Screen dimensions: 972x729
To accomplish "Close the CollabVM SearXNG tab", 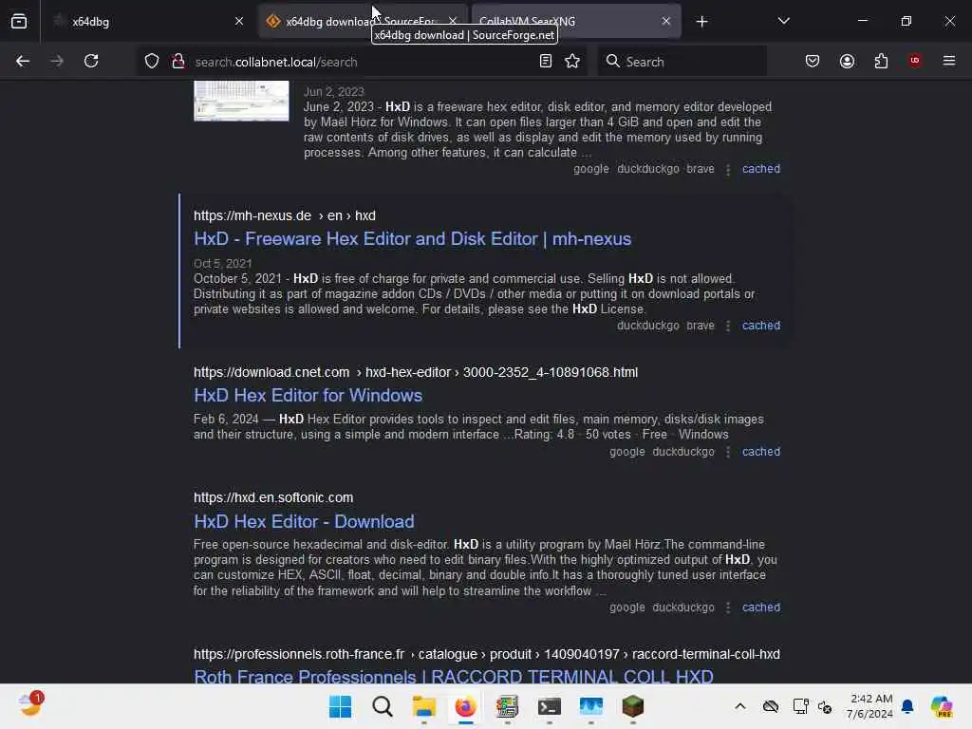I will tap(665, 22).
